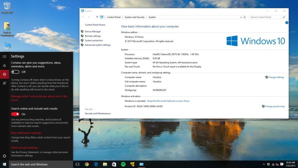This screenshot has width=298, height=168.
Task: Click search magnifier in Control Panel search
Action: (284, 17)
